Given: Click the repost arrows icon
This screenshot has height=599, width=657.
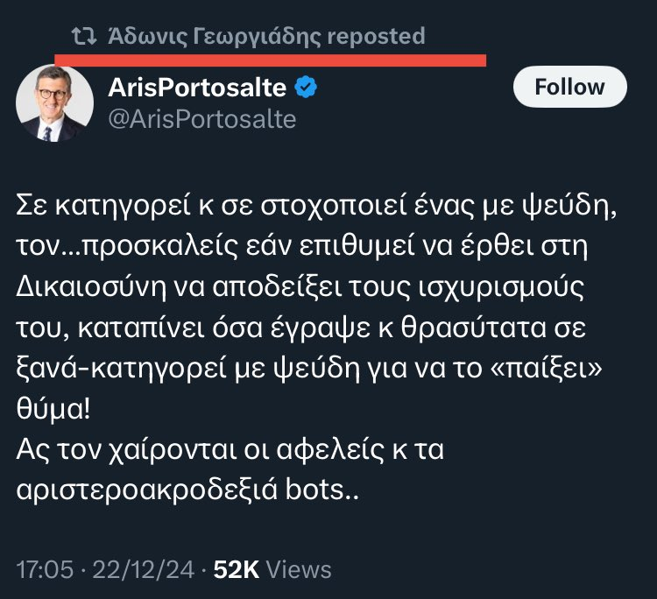Looking at the screenshot, I should [84, 36].
